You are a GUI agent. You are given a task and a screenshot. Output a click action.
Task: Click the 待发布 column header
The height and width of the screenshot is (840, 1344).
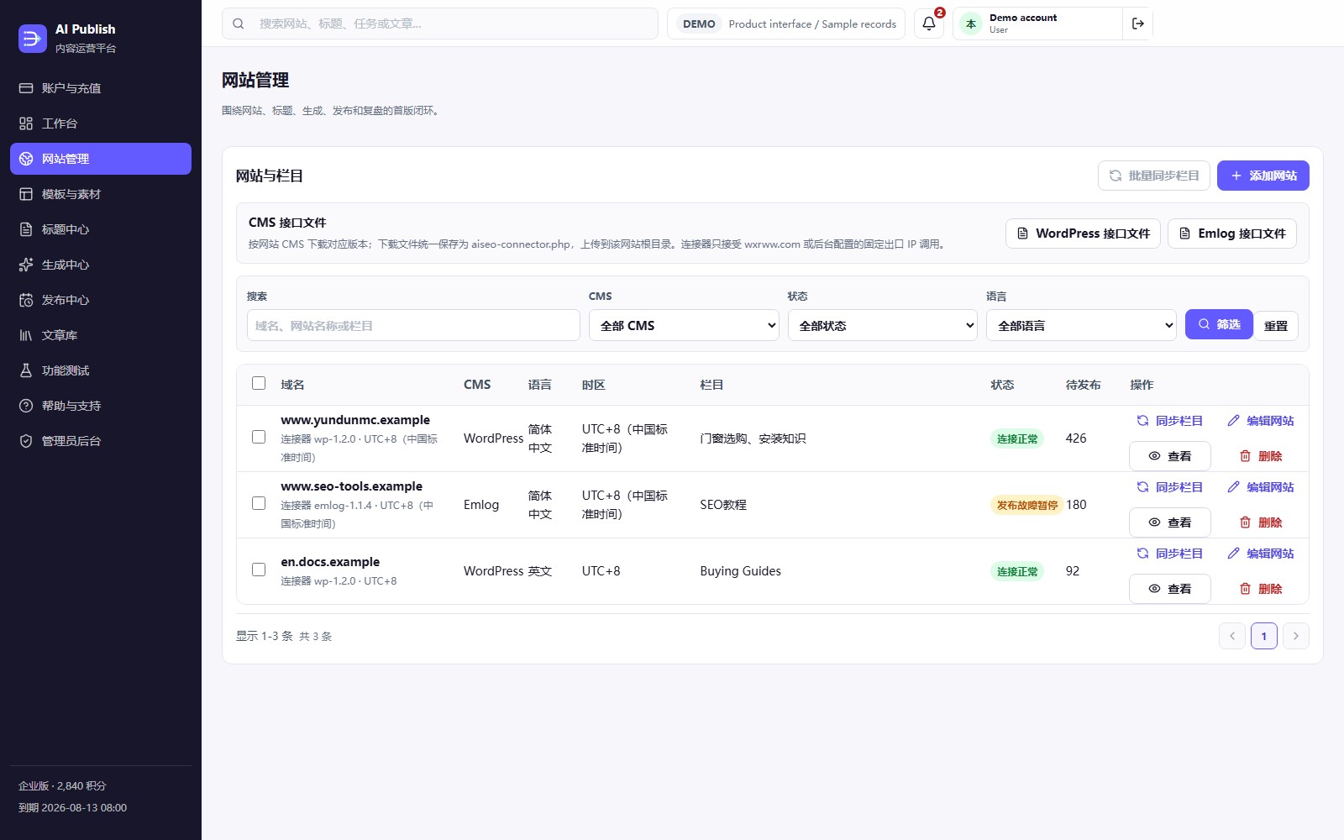coord(1084,385)
